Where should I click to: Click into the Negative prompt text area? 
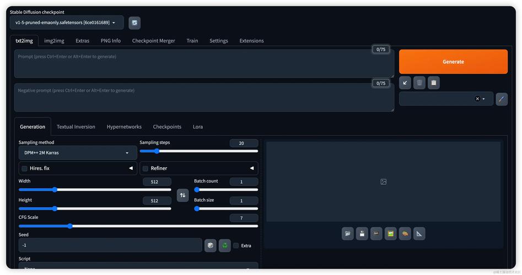pos(204,98)
